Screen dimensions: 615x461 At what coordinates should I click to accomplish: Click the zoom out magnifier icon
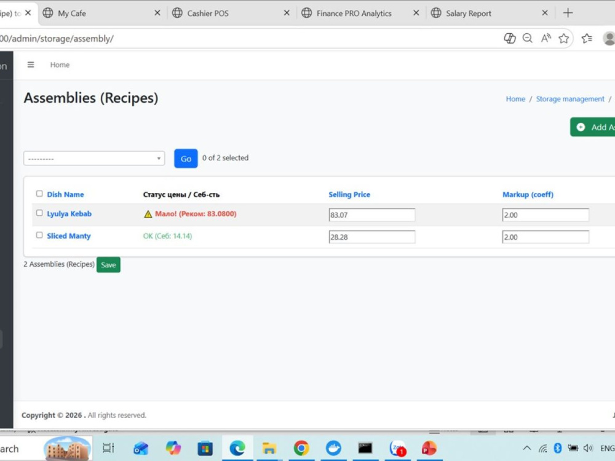click(528, 38)
